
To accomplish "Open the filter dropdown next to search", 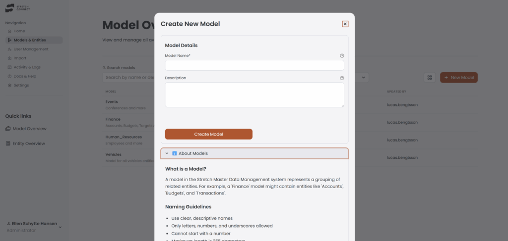I will pyautogui.click(x=364, y=77).
